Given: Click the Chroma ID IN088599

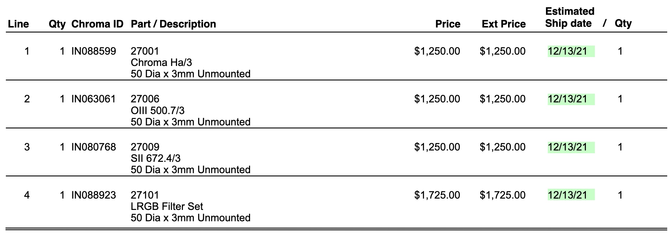Looking at the screenshot, I should [x=94, y=51].
